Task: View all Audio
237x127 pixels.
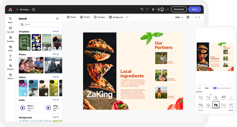Action: pos(56,100)
